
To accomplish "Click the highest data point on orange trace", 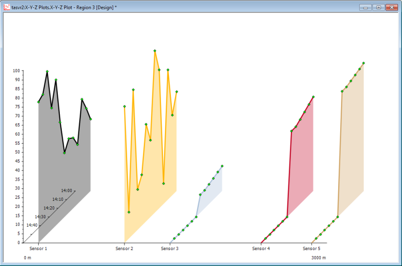I will click(155, 51).
